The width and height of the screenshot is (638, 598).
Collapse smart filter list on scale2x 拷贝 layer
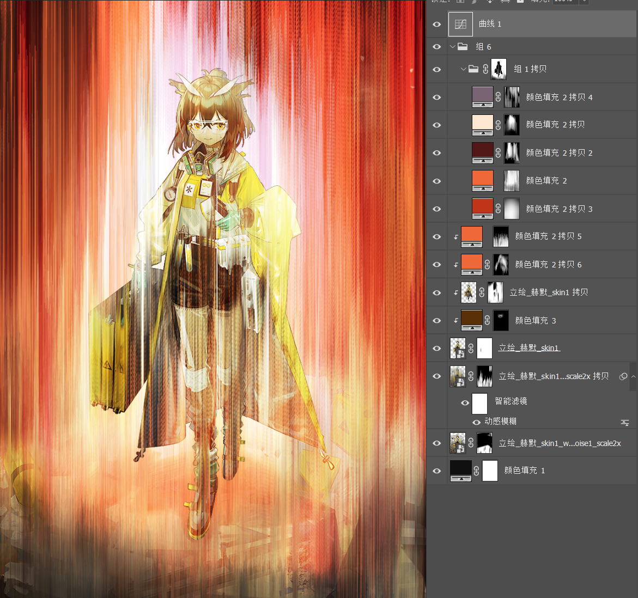click(x=633, y=376)
